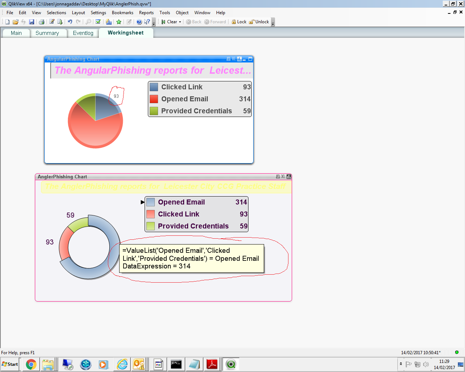
Task: Click blue Clicked Link legend swatch, top chart
Action: 154,87
